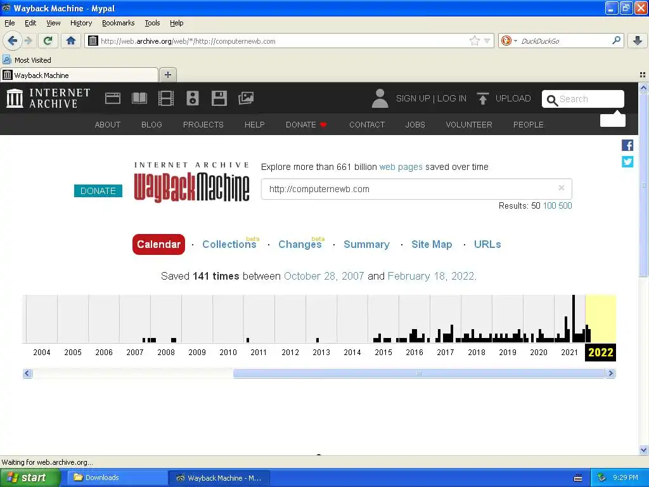
Task: Share on Facebook icon
Action: coord(627,145)
